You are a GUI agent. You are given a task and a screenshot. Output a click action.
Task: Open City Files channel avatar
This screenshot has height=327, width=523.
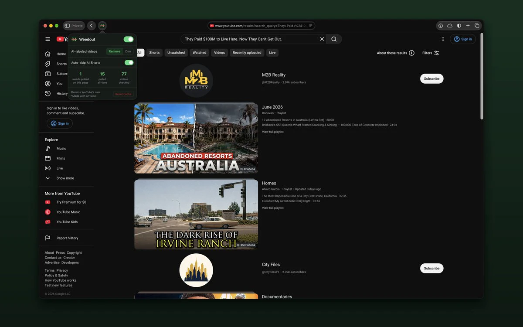coord(196,270)
